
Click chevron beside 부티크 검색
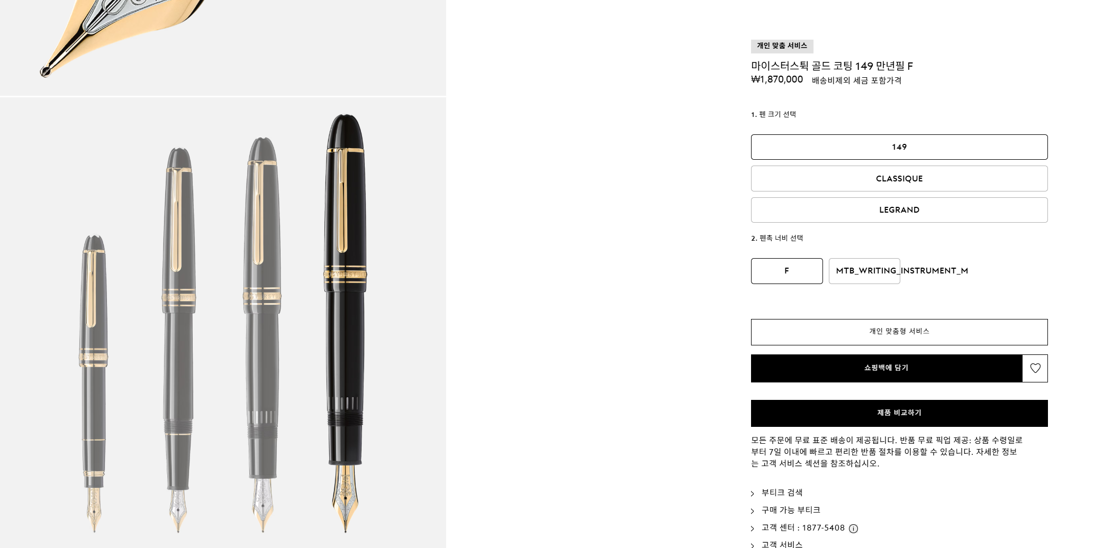pyautogui.click(x=752, y=494)
